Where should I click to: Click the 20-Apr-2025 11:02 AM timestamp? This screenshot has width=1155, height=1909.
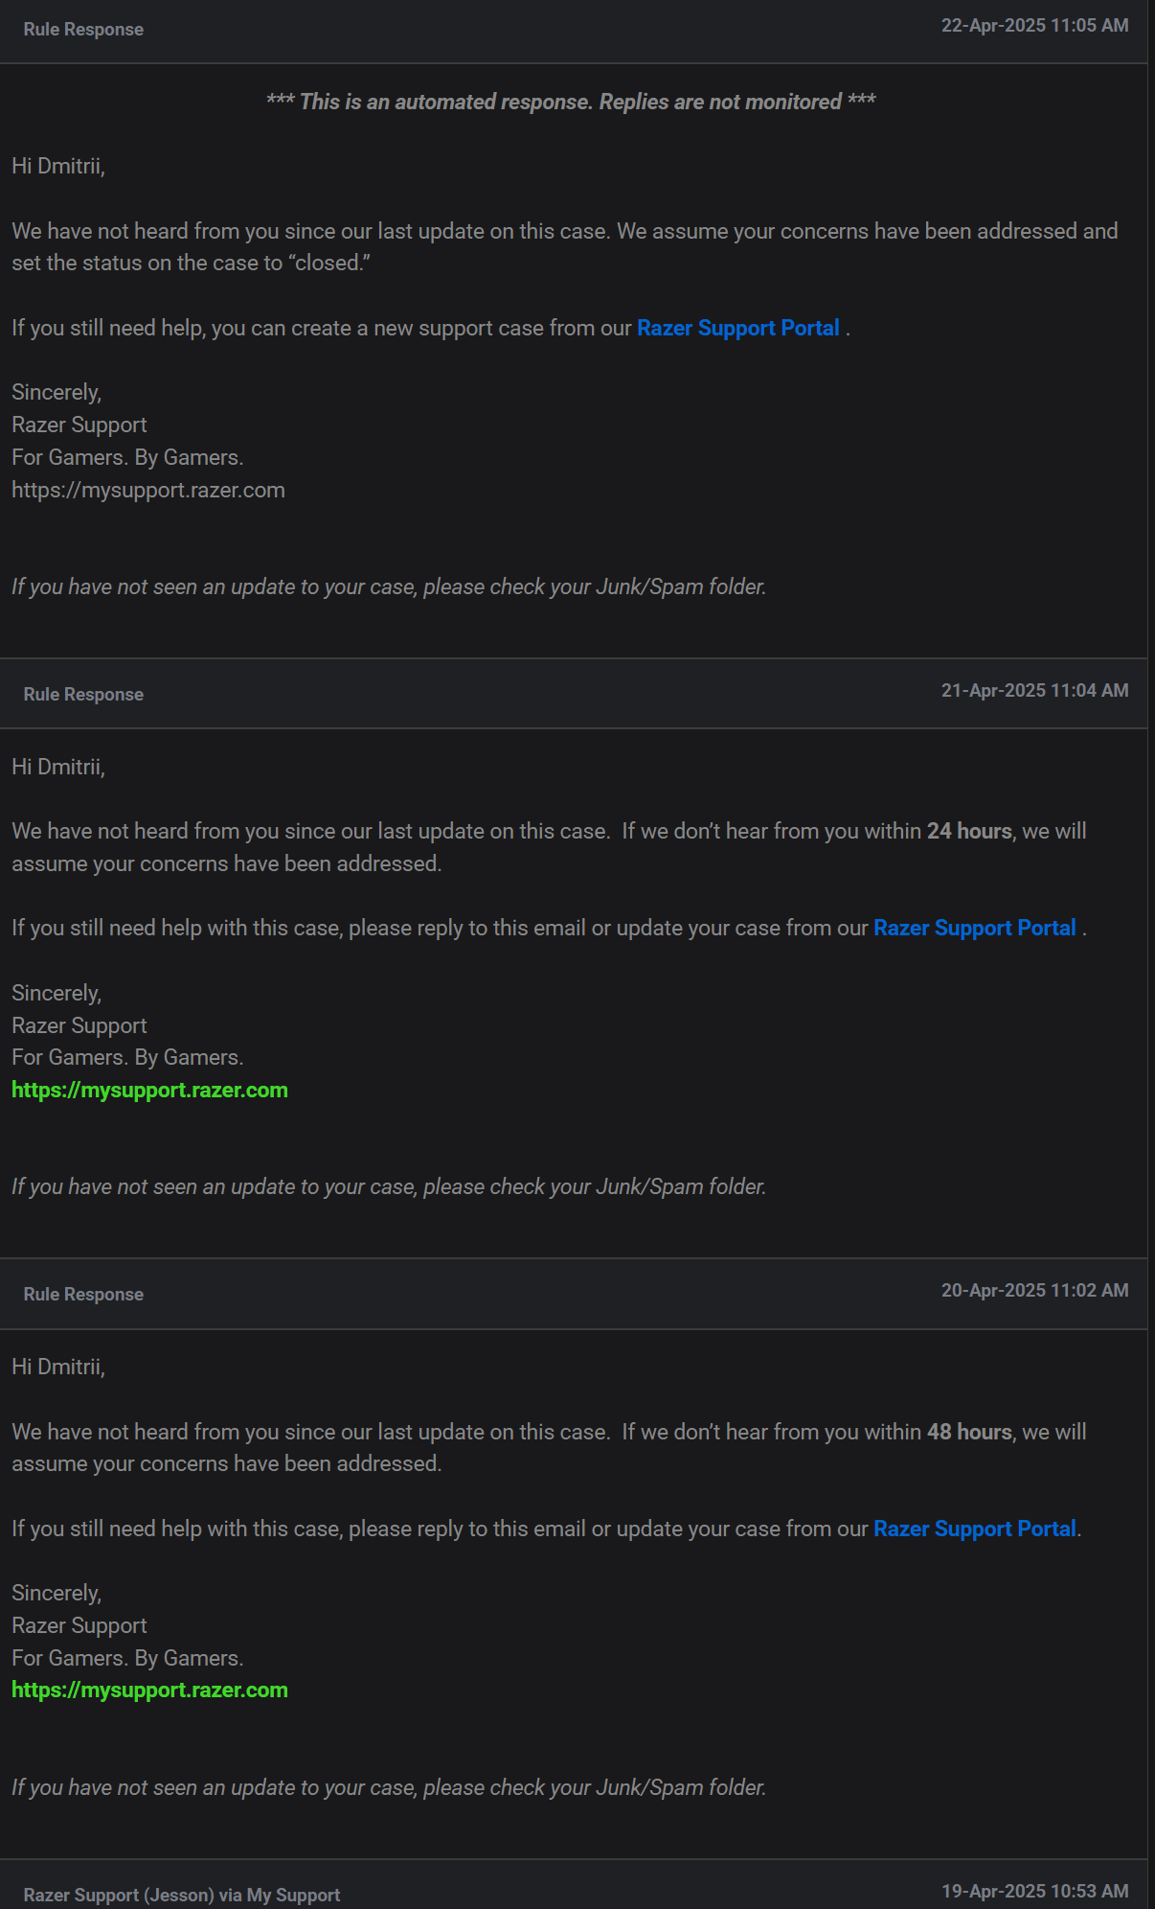pyautogui.click(x=1034, y=1291)
